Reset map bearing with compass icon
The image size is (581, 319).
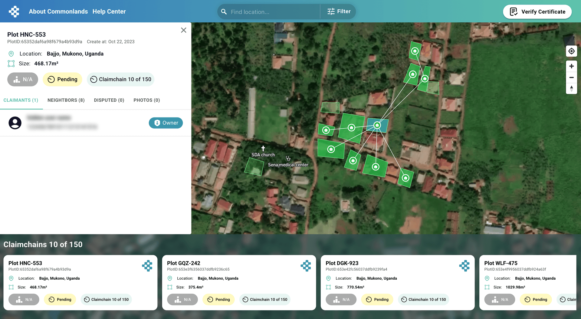point(571,89)
